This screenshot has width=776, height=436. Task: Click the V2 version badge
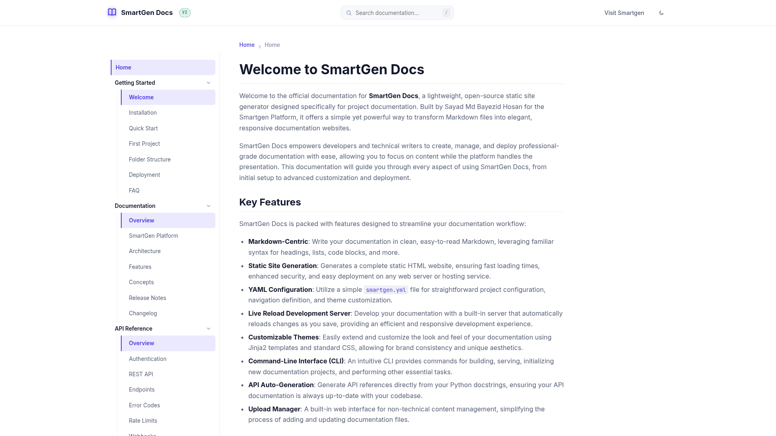click(185, 13)
